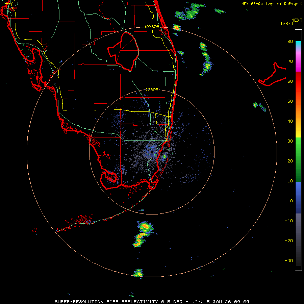Select the -30 value on dBZ scale

coord(289,261)
